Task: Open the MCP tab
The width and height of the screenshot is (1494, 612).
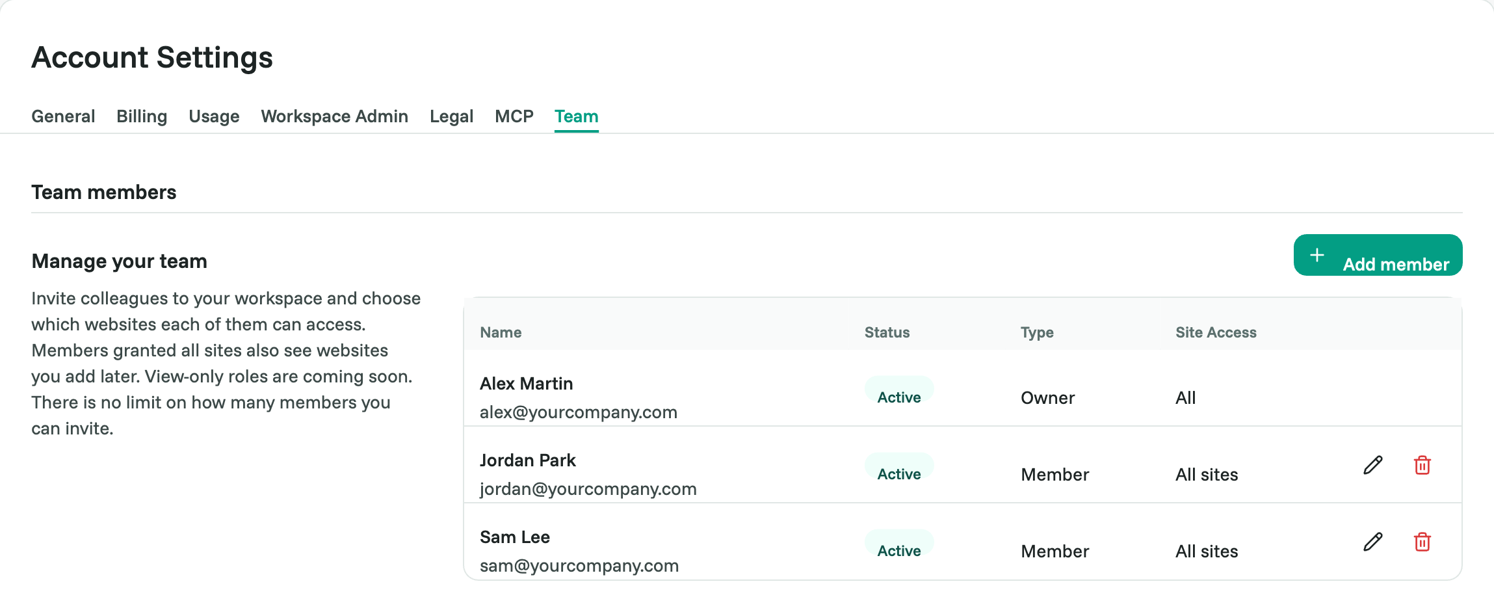Action: point(514,116)
